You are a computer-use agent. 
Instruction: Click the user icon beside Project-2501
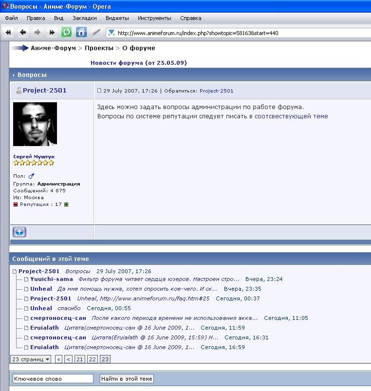[19, 91]
